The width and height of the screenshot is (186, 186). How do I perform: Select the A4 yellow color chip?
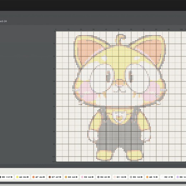pyautogui.click(x=23, y=177)
